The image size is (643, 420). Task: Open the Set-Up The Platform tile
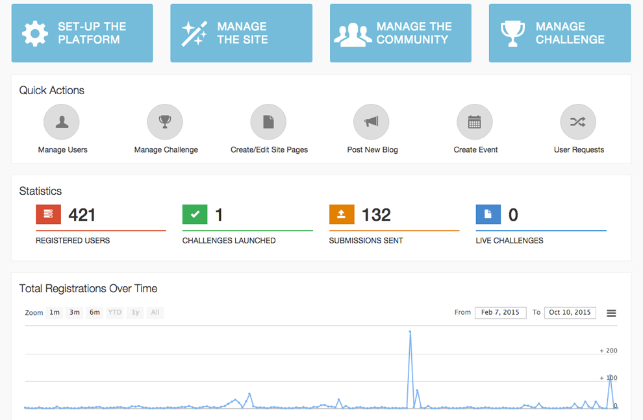tap(82, 33)
